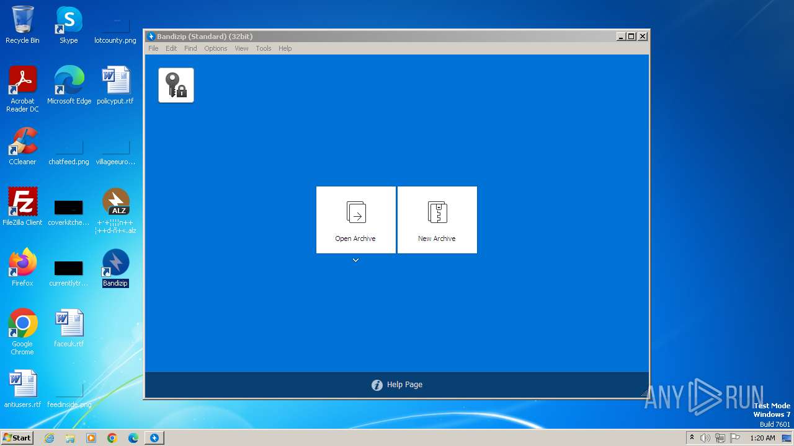This screenshot has height=446, width=794.
Task: Select antiusers.rtf document icon
Action: click(22, 389)
